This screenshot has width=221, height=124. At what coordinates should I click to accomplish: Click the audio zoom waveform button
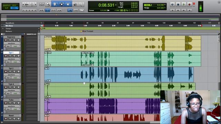click(x=27, y=4)
